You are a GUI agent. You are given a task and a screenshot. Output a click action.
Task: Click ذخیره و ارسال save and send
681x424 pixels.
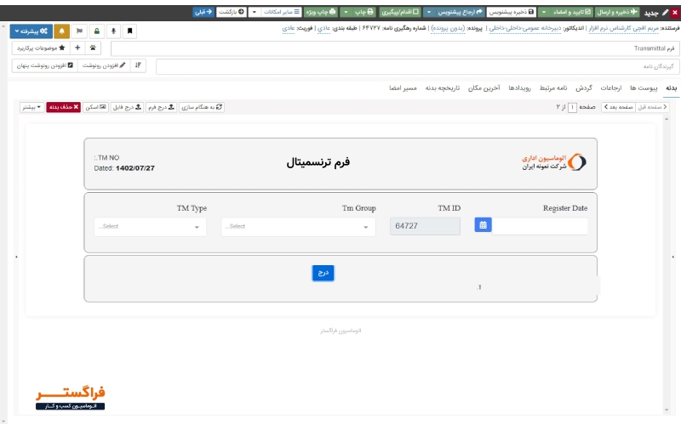pyautogui.click(x=616, y=12)
